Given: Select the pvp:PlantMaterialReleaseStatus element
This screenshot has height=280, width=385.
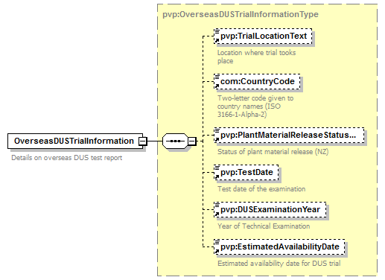Looking at the screenshot, I should click(x=289, y=136).
